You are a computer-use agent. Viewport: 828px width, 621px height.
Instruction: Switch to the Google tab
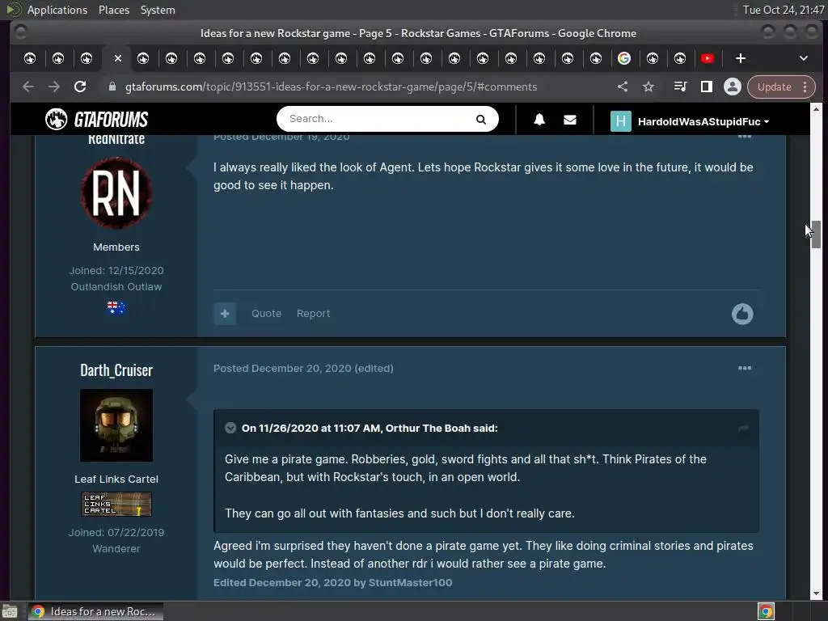click(623, 58)
